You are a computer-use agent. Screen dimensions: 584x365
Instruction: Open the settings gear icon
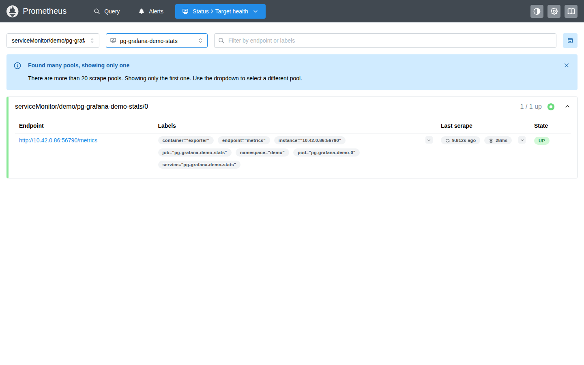tap(554, 11)
